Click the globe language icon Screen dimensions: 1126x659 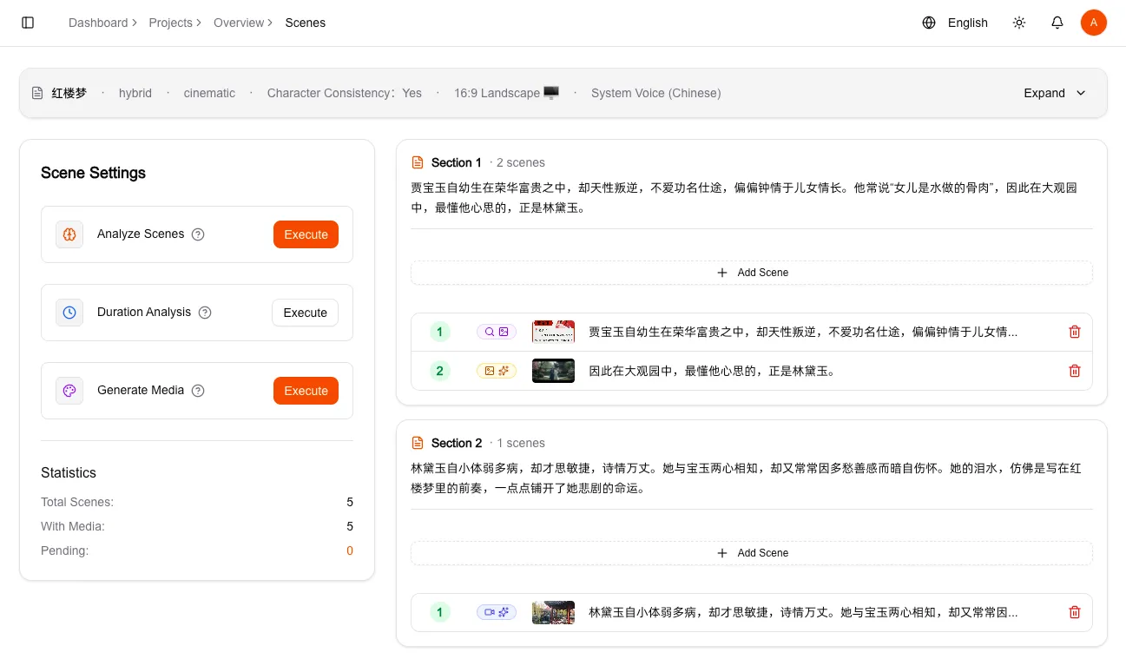click(x=929, y=23)
